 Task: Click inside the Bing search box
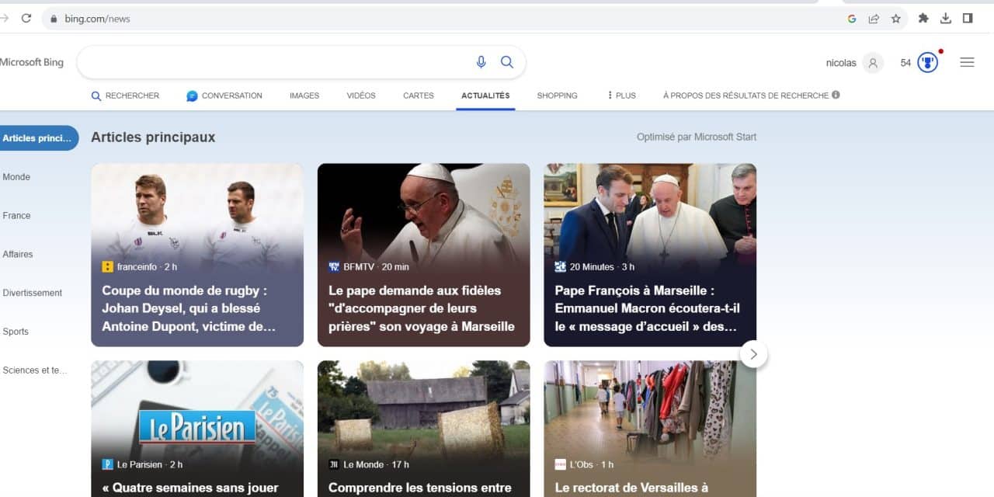272,62
